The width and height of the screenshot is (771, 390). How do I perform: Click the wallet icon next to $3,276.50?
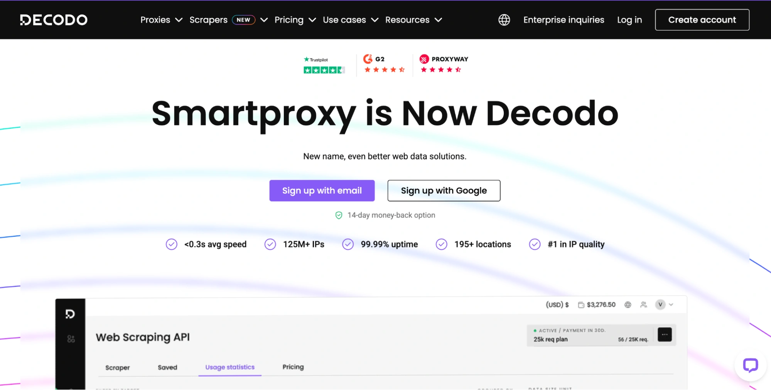[x=581, y=304]
